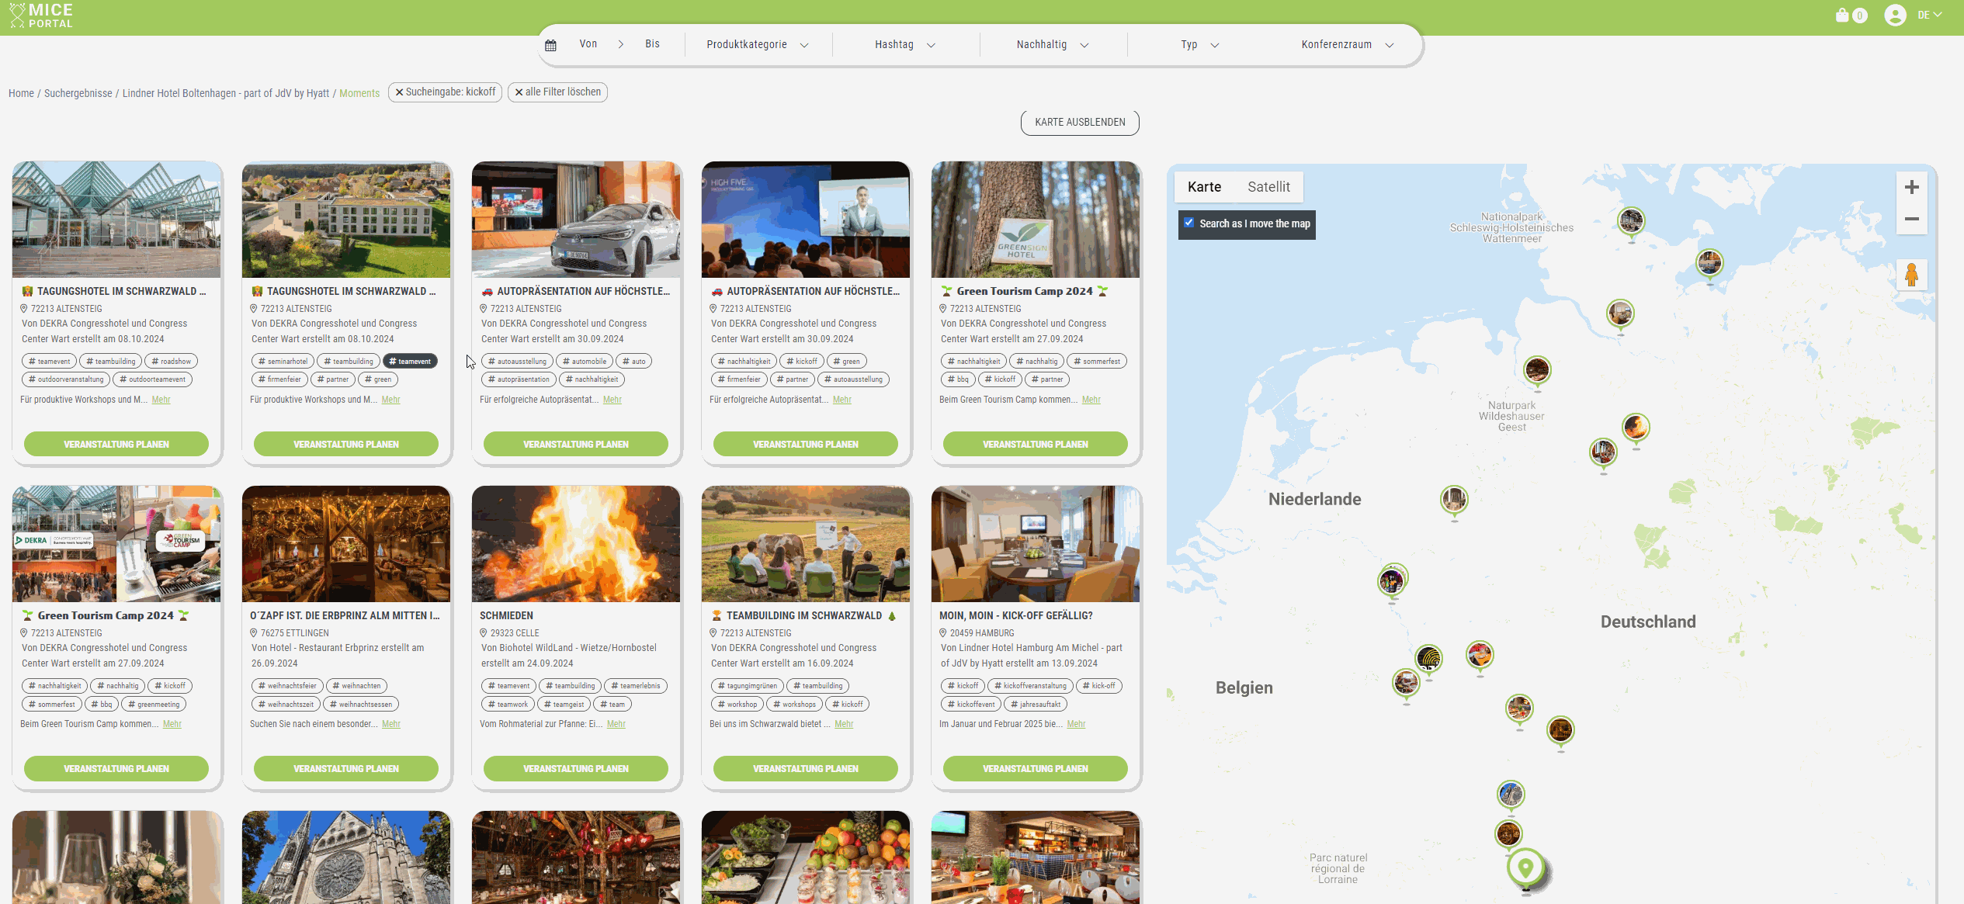This screenshot has width=1964, height=904.
Task: Click the kickoffveranstaltung hashtag tag
Action: tap(1030, 686)
